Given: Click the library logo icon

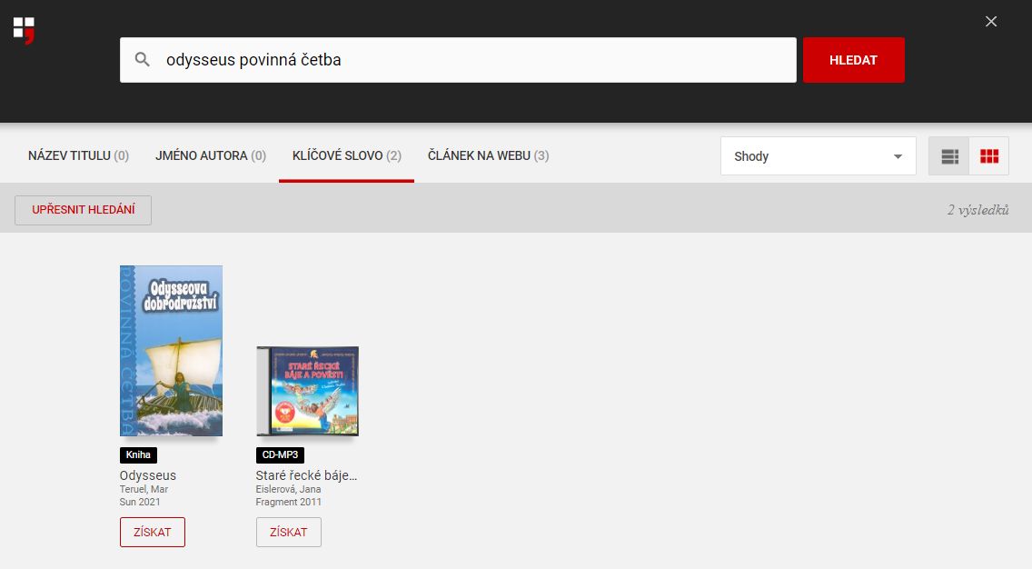Looking at the screenshot, I should pyautogui.click(x=25, y=29).
